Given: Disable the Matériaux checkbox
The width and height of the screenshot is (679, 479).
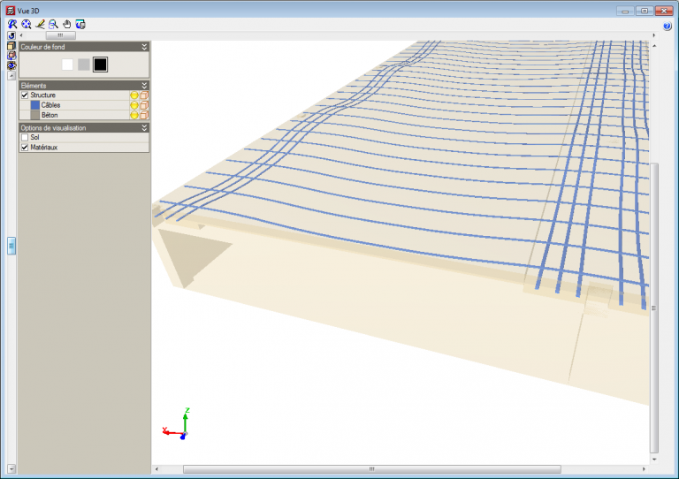Looking at the screenshot, I should tap(25, 147).
